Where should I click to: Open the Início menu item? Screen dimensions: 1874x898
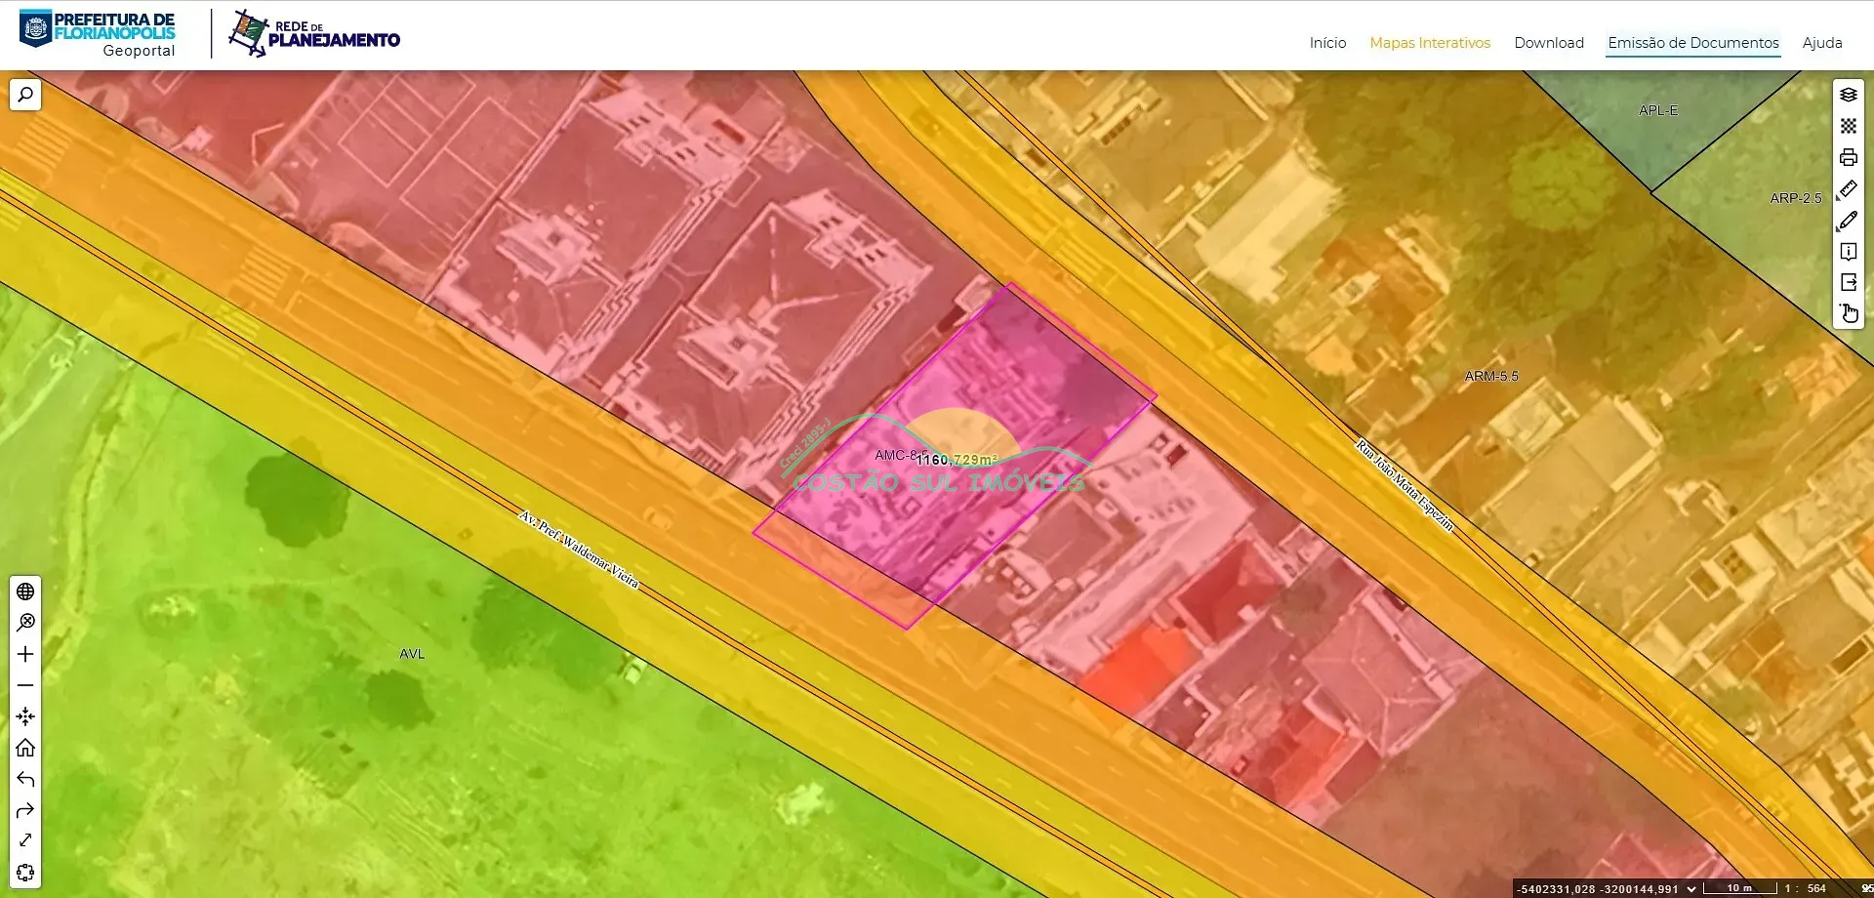point(1327,43)
